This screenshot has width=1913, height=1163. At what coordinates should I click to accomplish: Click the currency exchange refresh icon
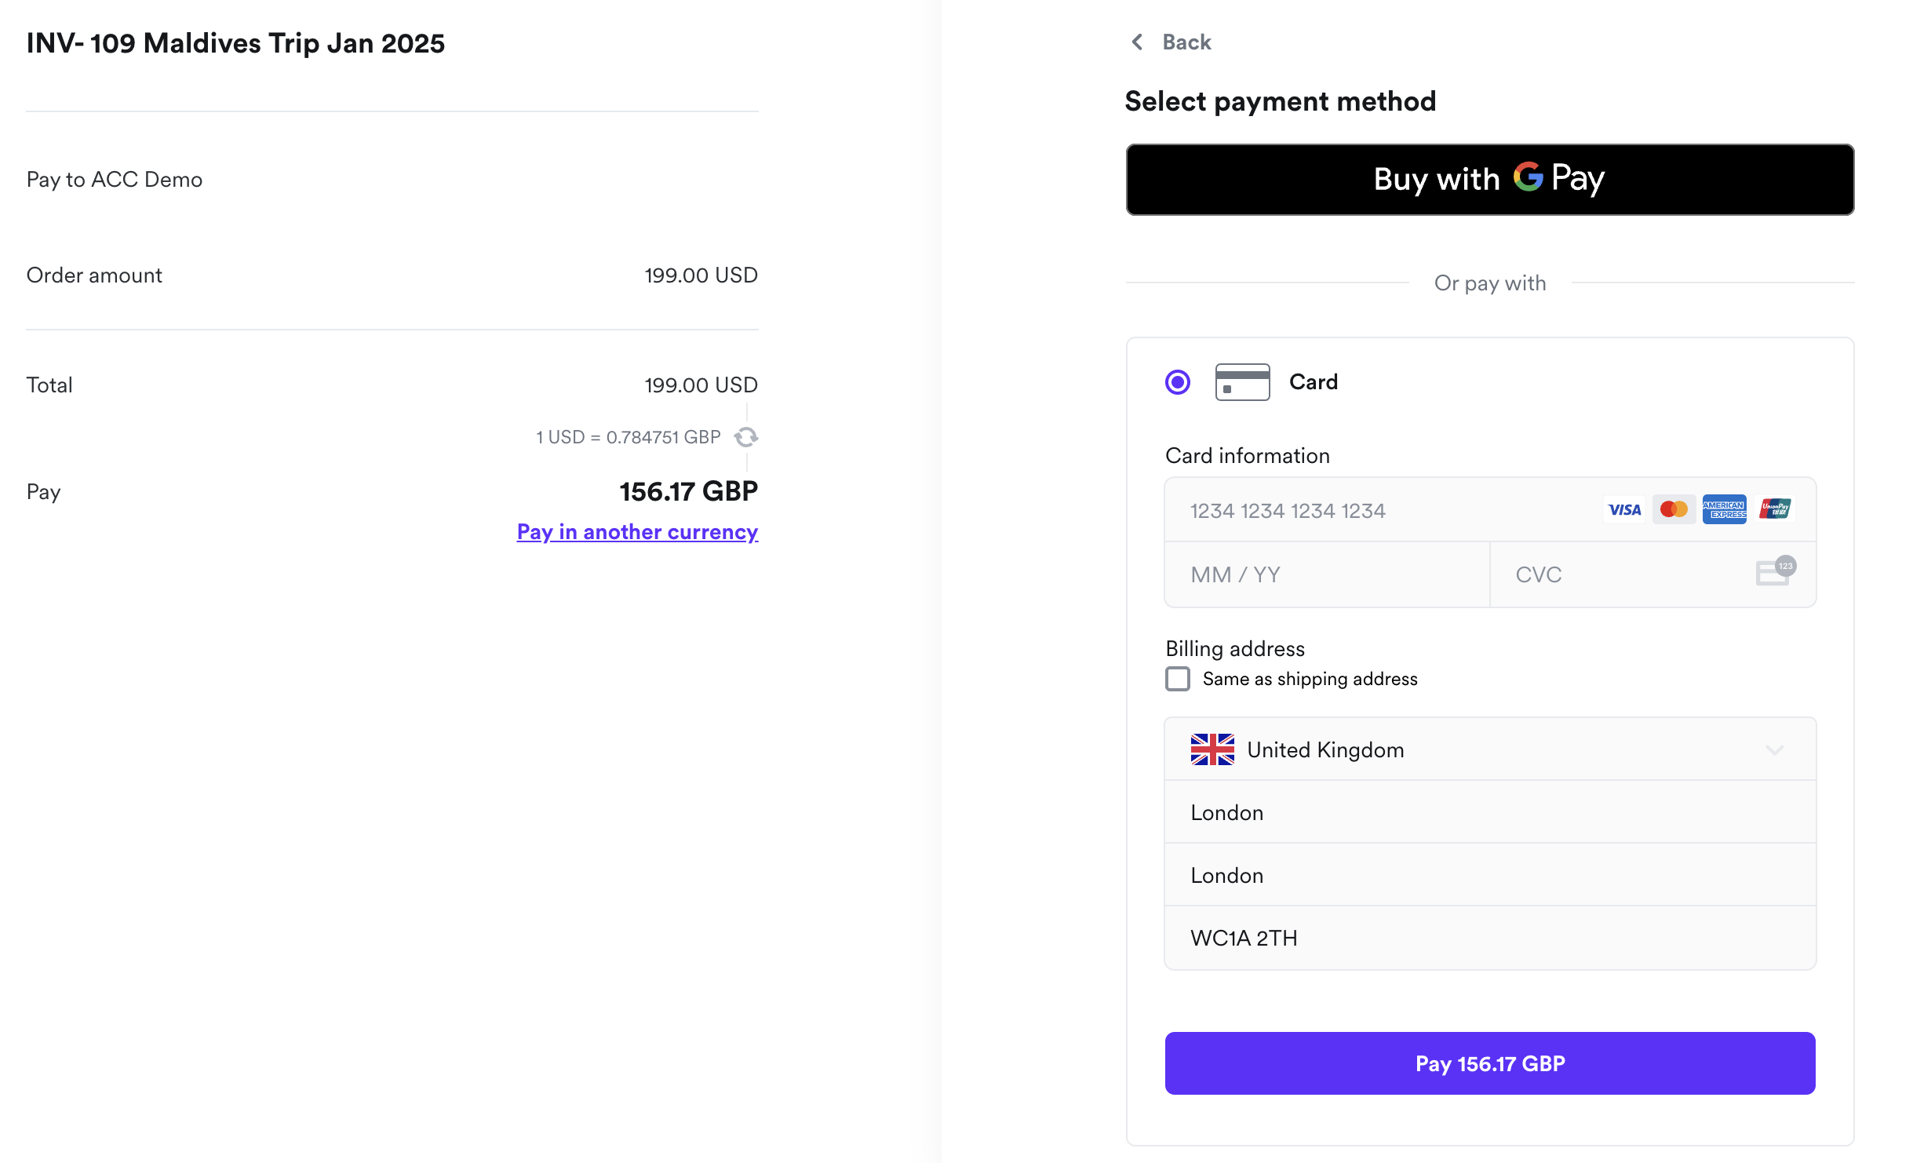745,437
